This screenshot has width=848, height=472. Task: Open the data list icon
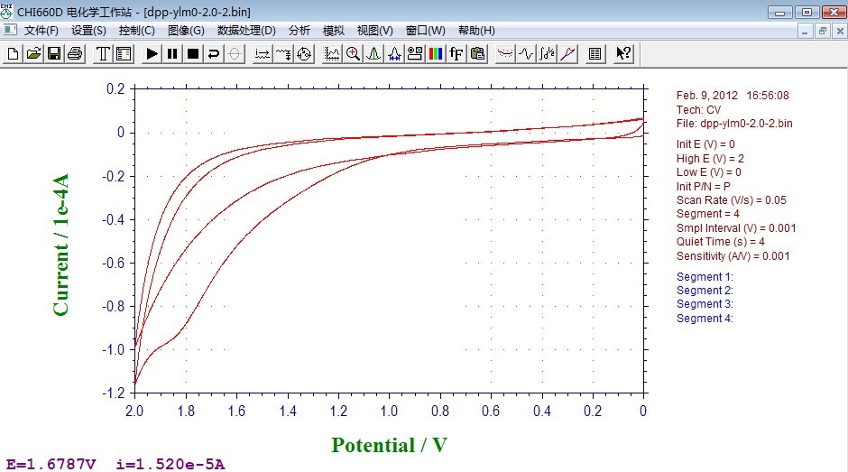click(x=595, y=53)
